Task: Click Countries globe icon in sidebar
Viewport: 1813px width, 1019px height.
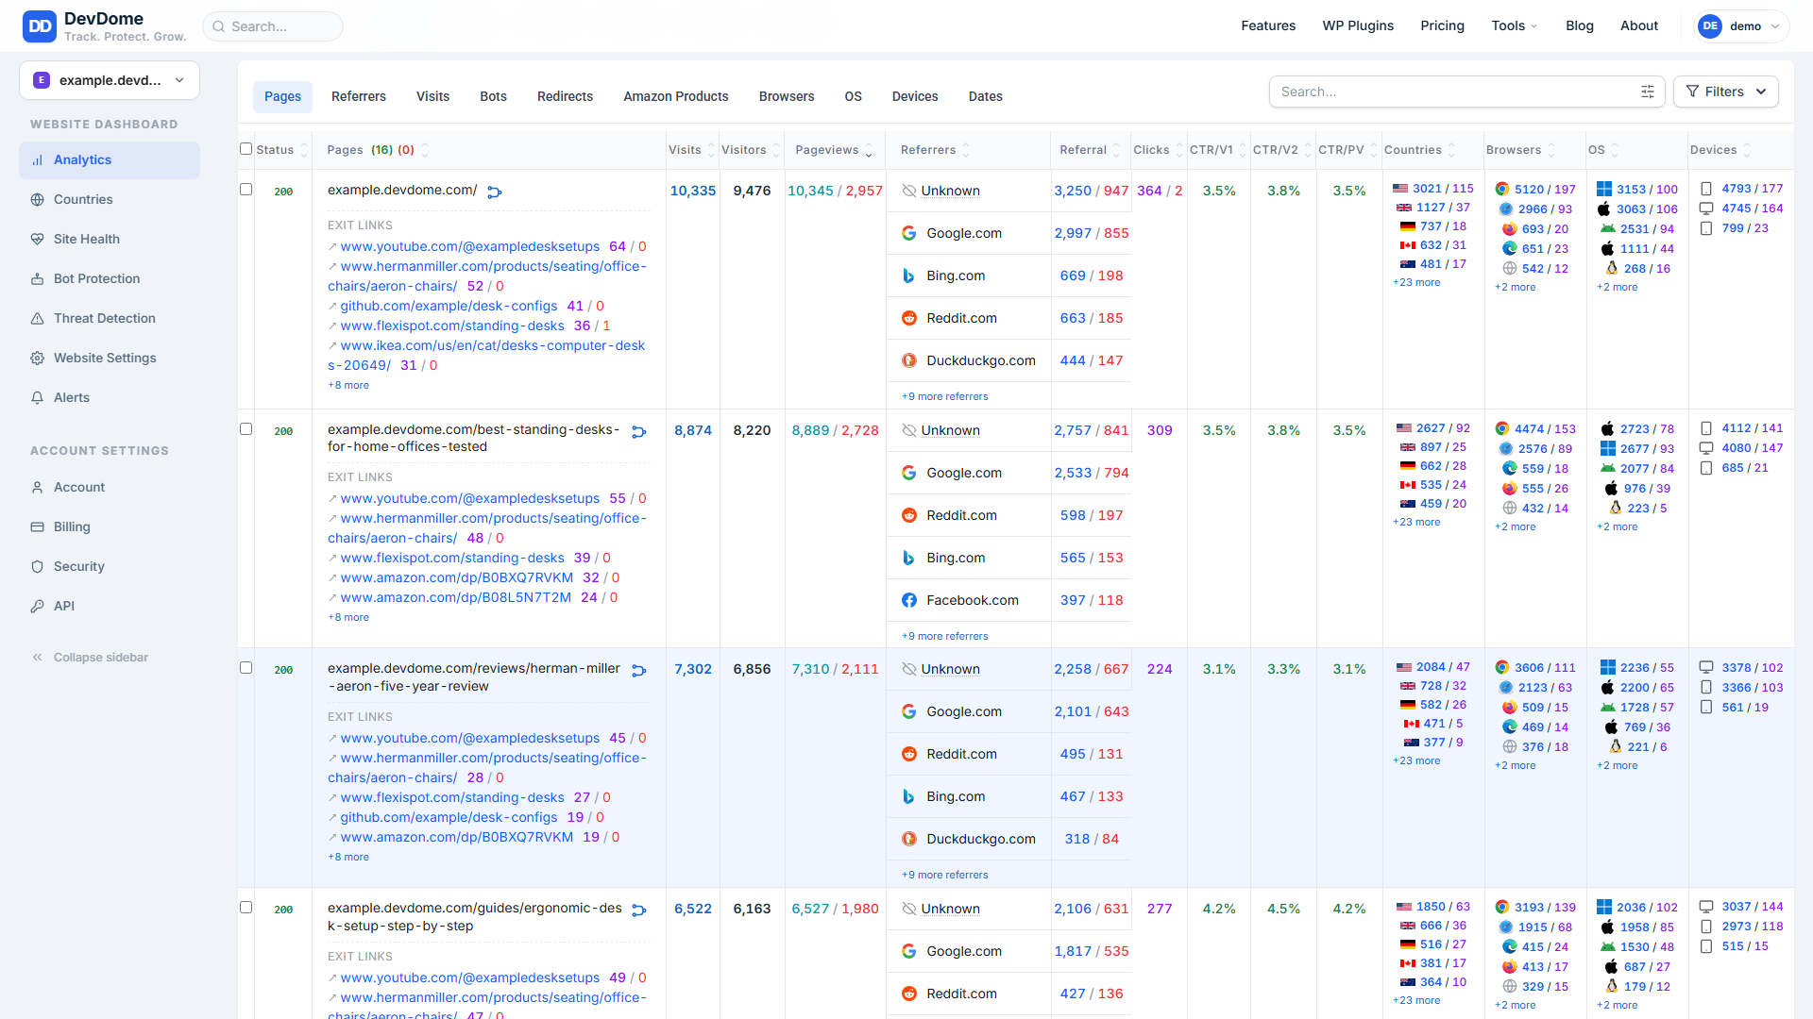Action: pyautogui.click(x=38, y=200)
